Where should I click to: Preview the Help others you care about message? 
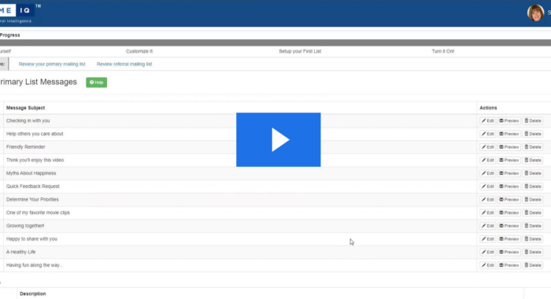coord(508,134)
